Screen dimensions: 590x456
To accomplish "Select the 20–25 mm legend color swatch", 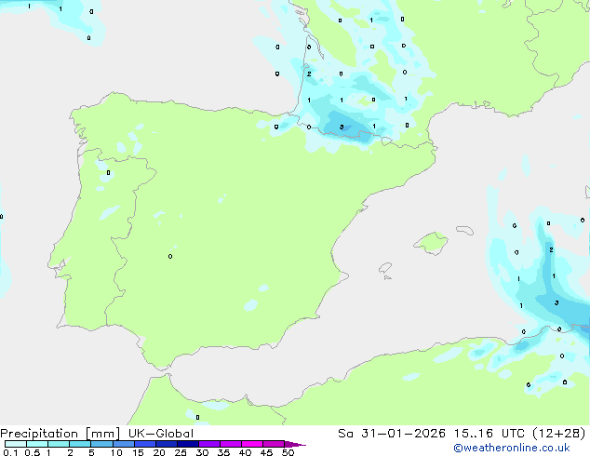I will click(166, 444).
